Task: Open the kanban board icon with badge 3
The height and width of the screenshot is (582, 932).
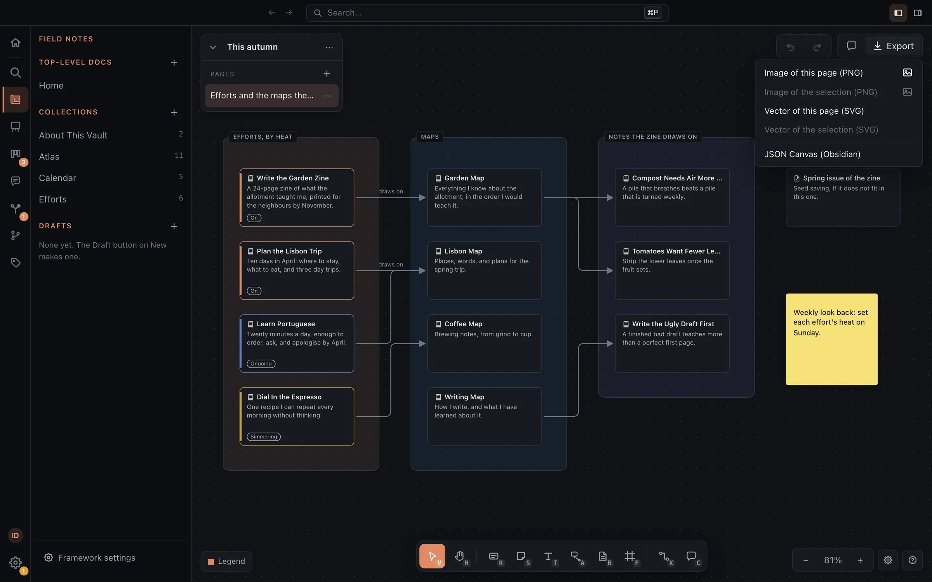Action: [x=15, y=154]
